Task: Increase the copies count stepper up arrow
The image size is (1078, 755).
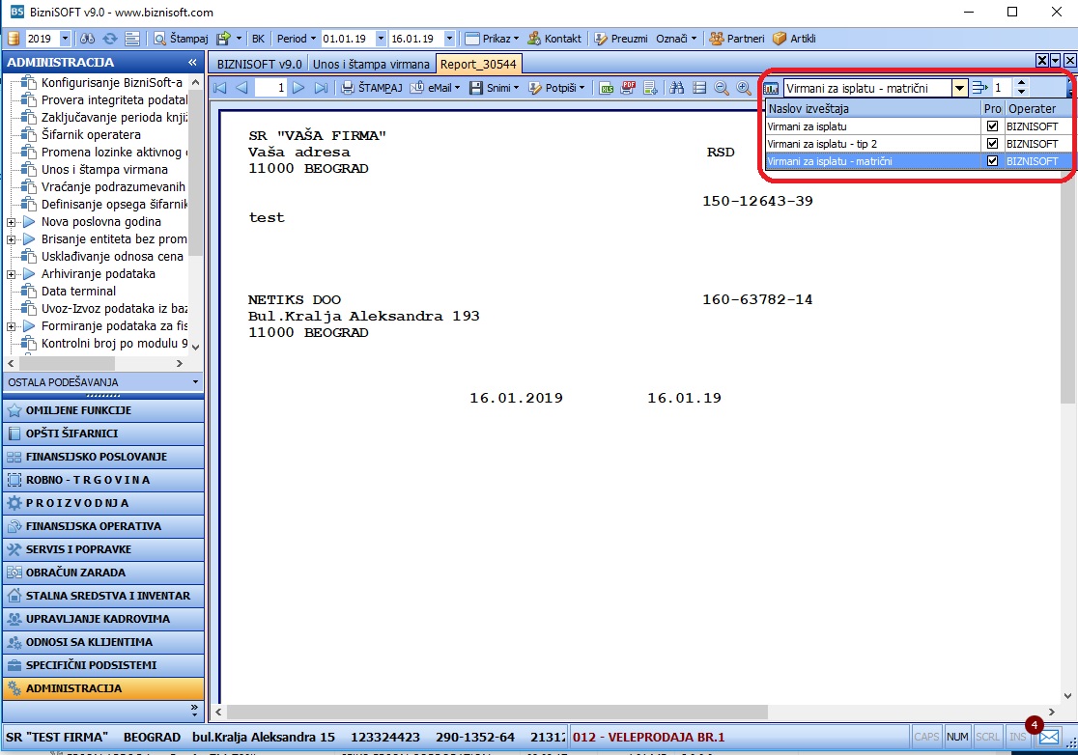Action: pos(1022,84)
